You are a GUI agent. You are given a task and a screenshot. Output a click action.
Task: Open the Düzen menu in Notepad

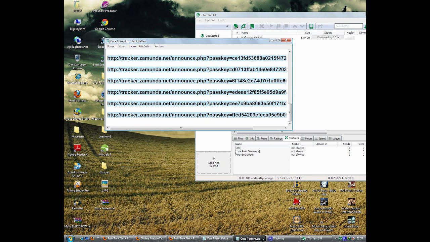pyautogui.click(x=121, y=46)
